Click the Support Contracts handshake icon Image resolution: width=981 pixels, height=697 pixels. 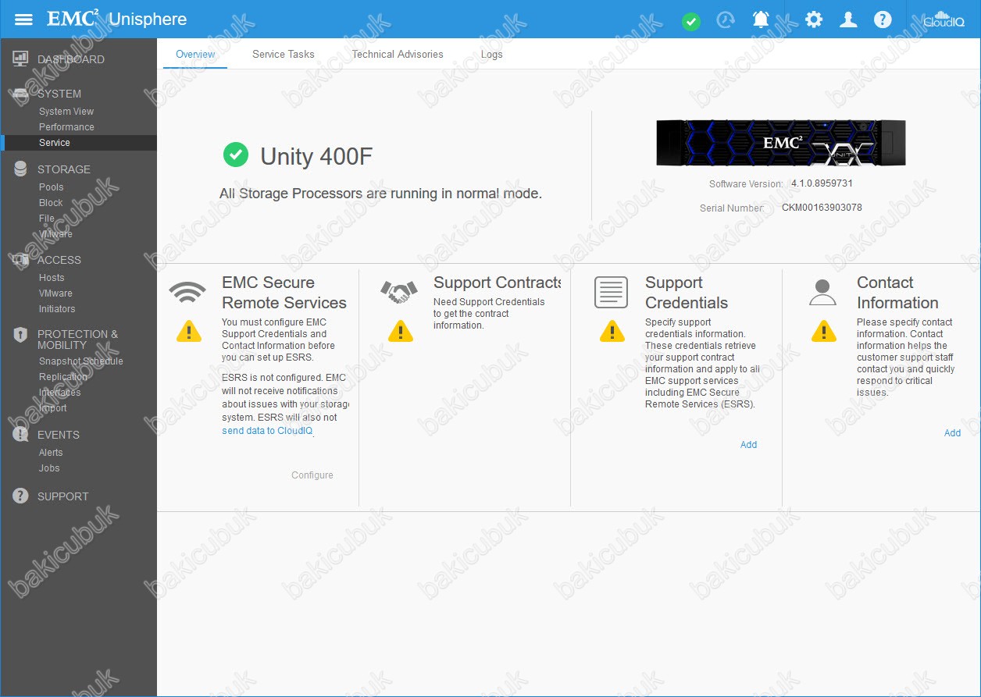point(399,292)
